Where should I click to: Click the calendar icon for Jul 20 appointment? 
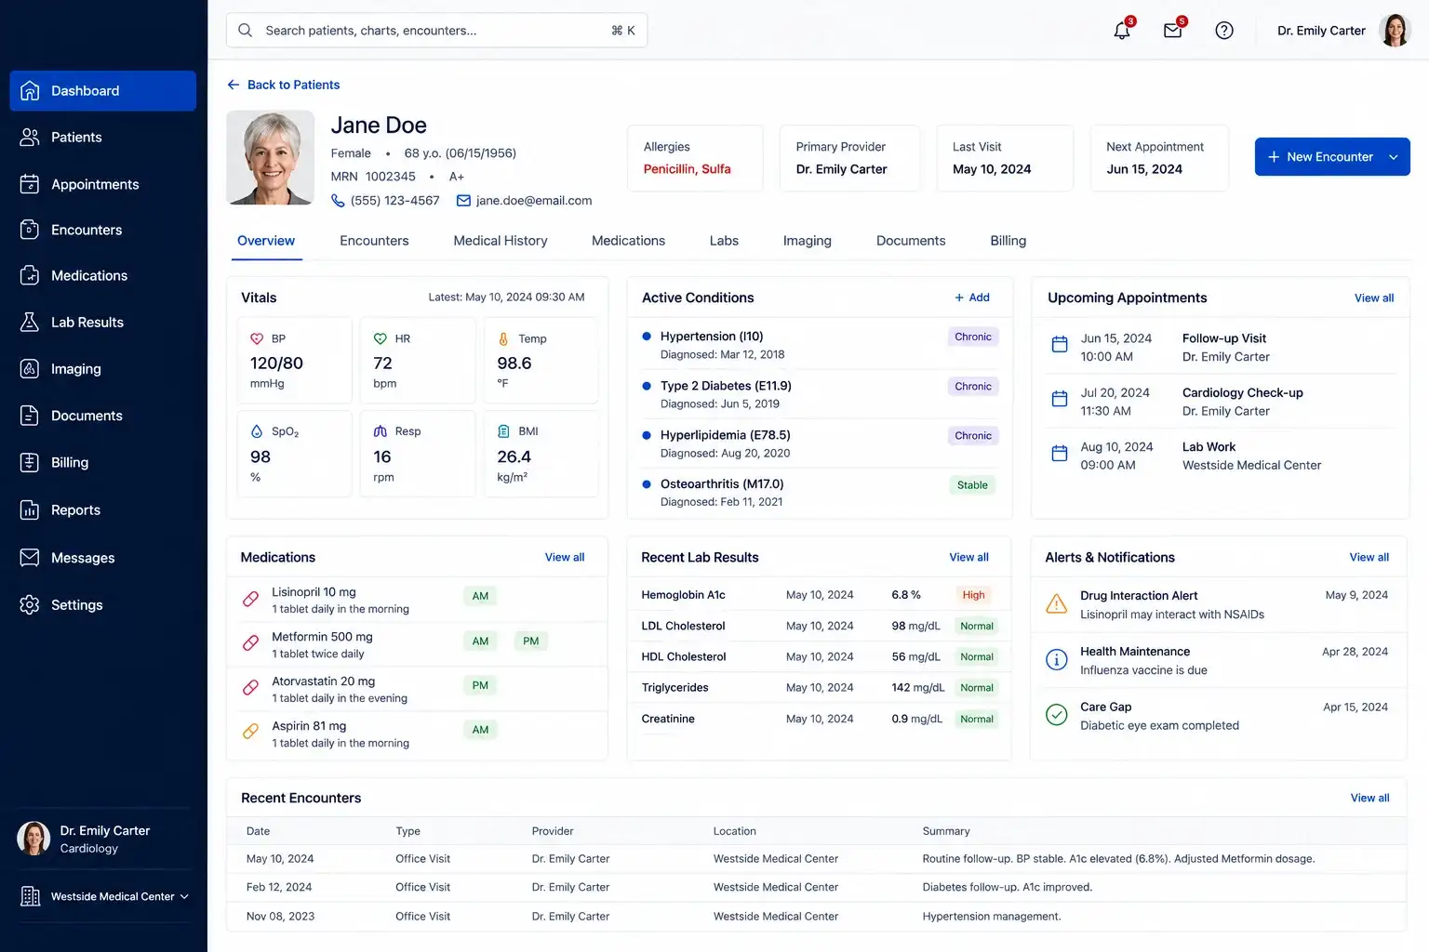click(1059, 399)
